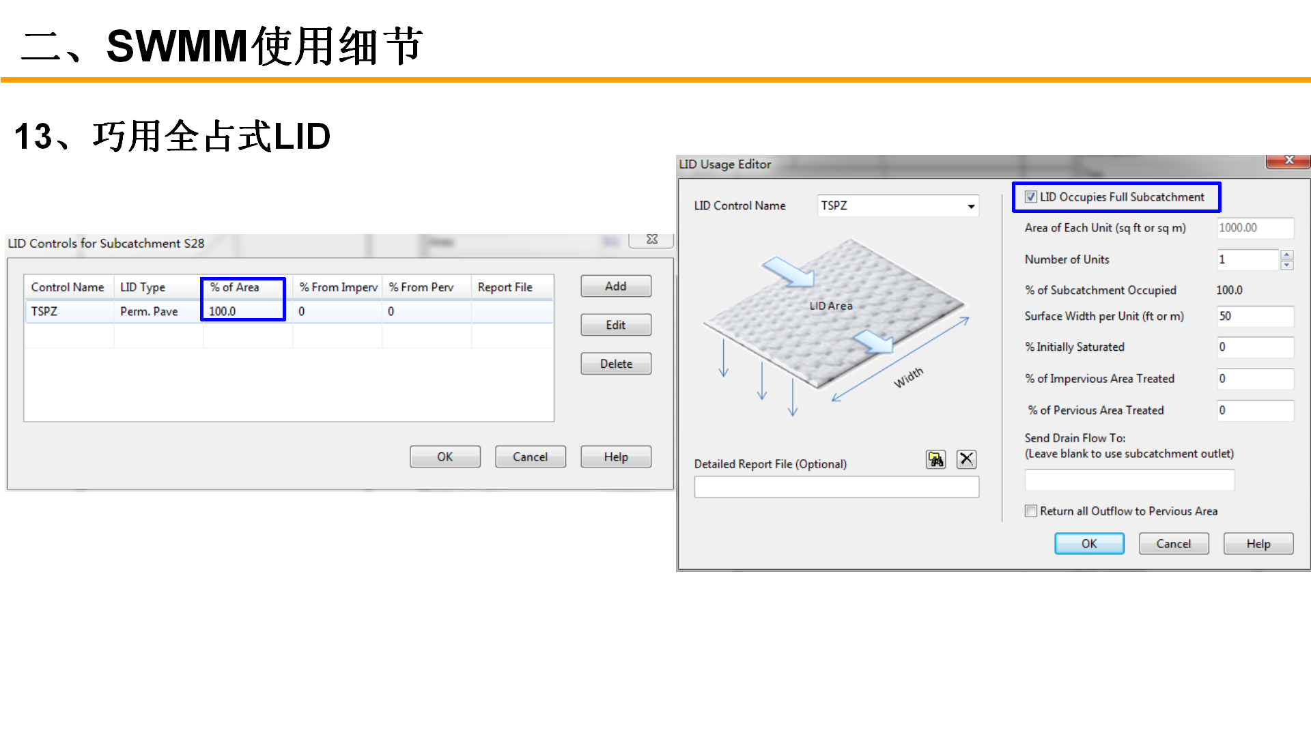Click the Add button
The image size is (1311, 737).
coord(615,287)
